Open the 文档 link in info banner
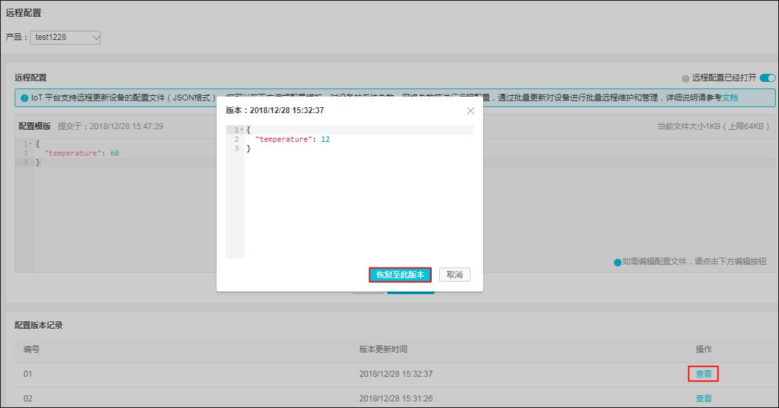 730,98
